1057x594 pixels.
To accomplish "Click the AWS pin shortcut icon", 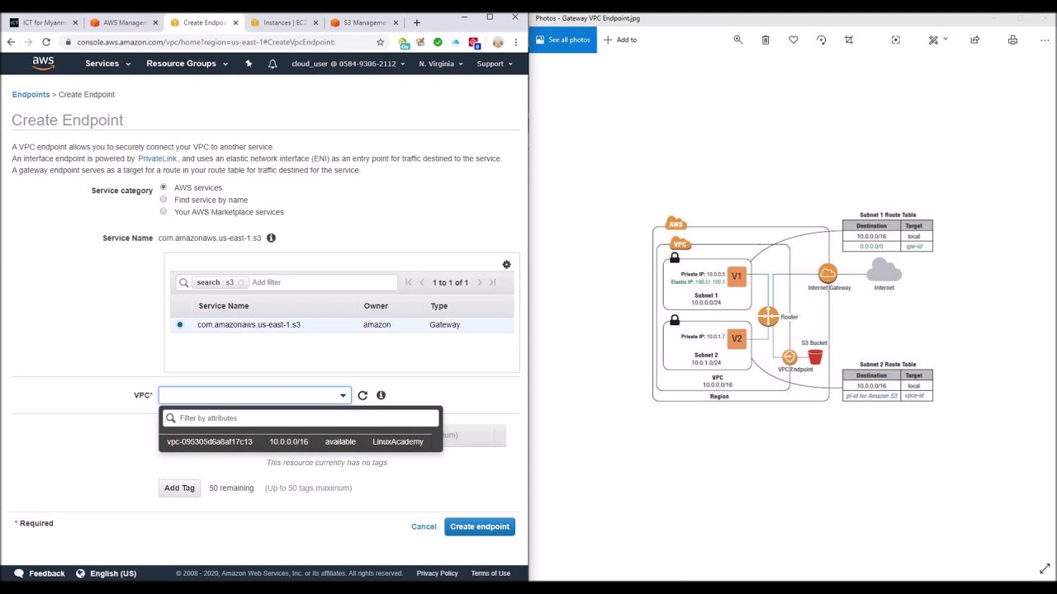I will tap(249, 64).
